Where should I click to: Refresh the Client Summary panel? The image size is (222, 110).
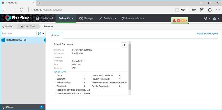[124, 45]
